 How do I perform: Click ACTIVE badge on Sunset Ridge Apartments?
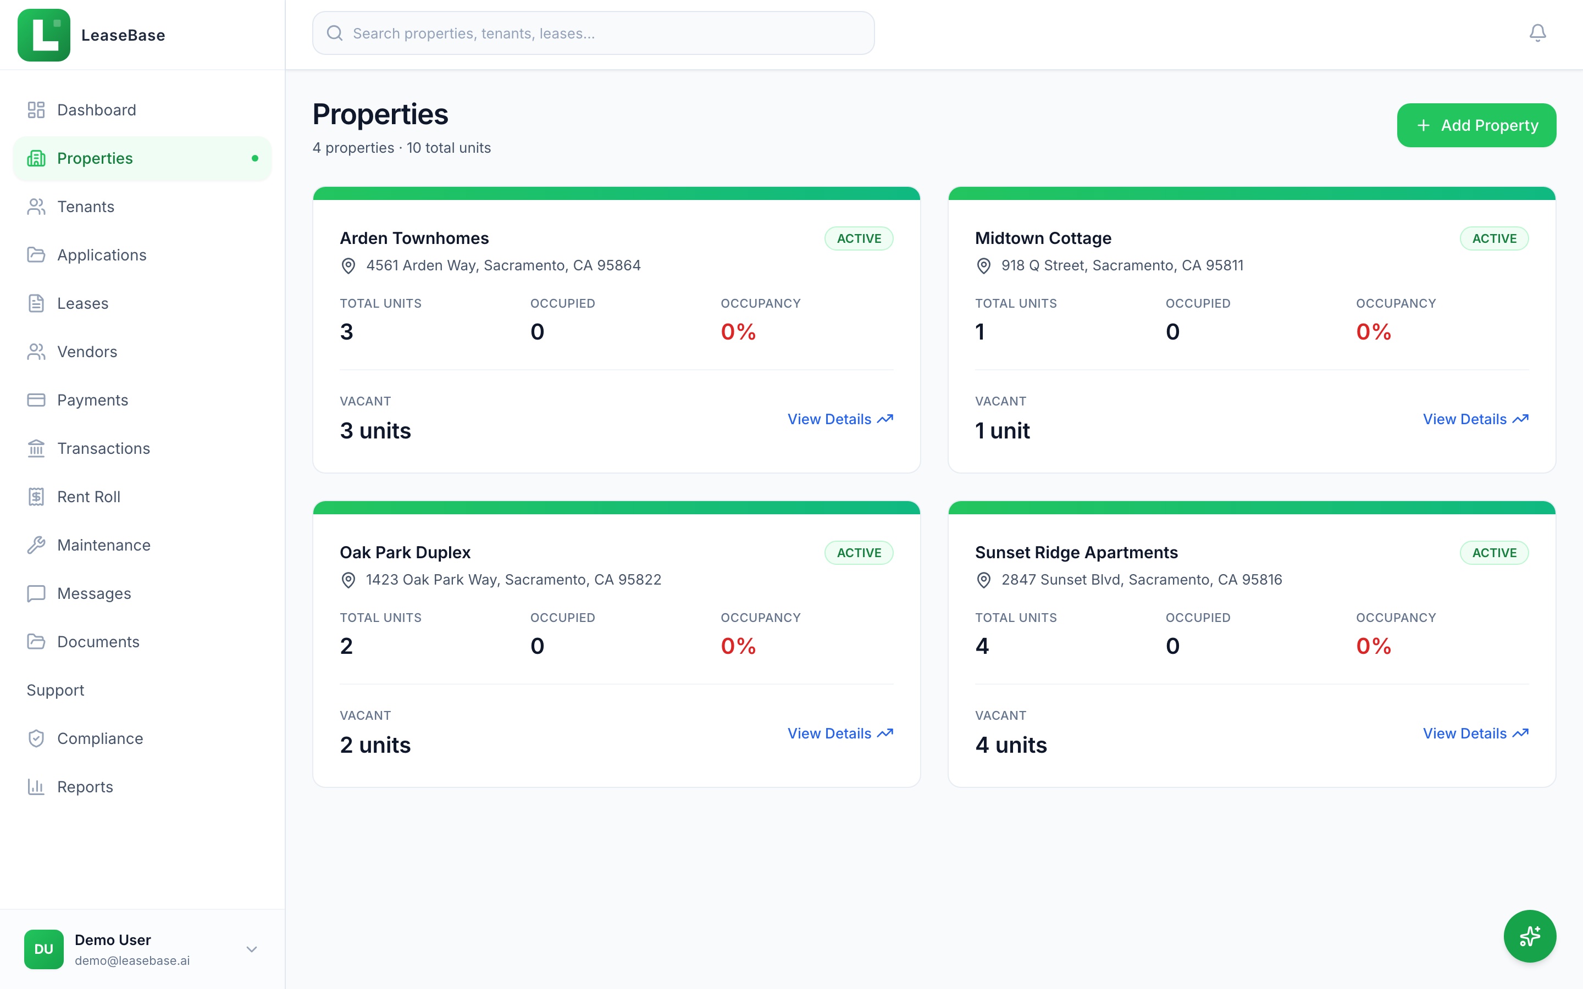(x=1494, y=552)
